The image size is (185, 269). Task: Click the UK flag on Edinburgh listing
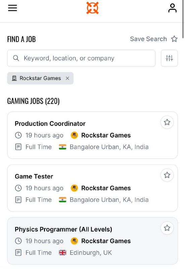click(62, 253)
